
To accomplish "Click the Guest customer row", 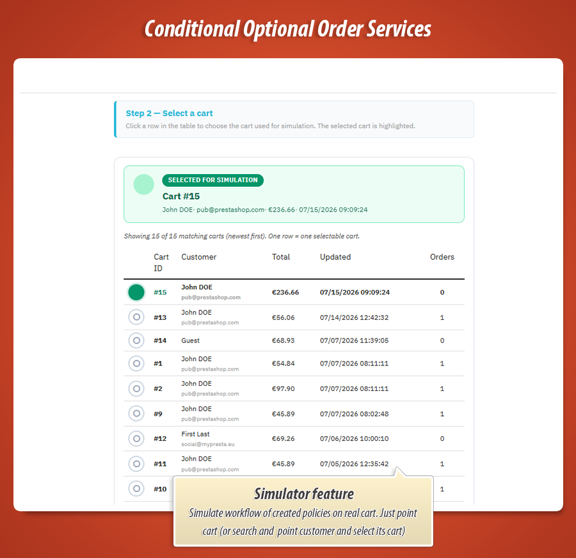I will pyautogui.click(x=294, y=340).
